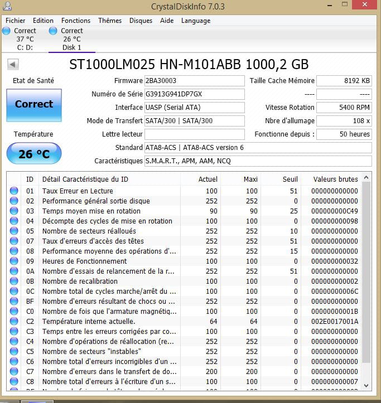
Task: Click the Standard field ATA8-ACS
Action: (x=258, y=148)
